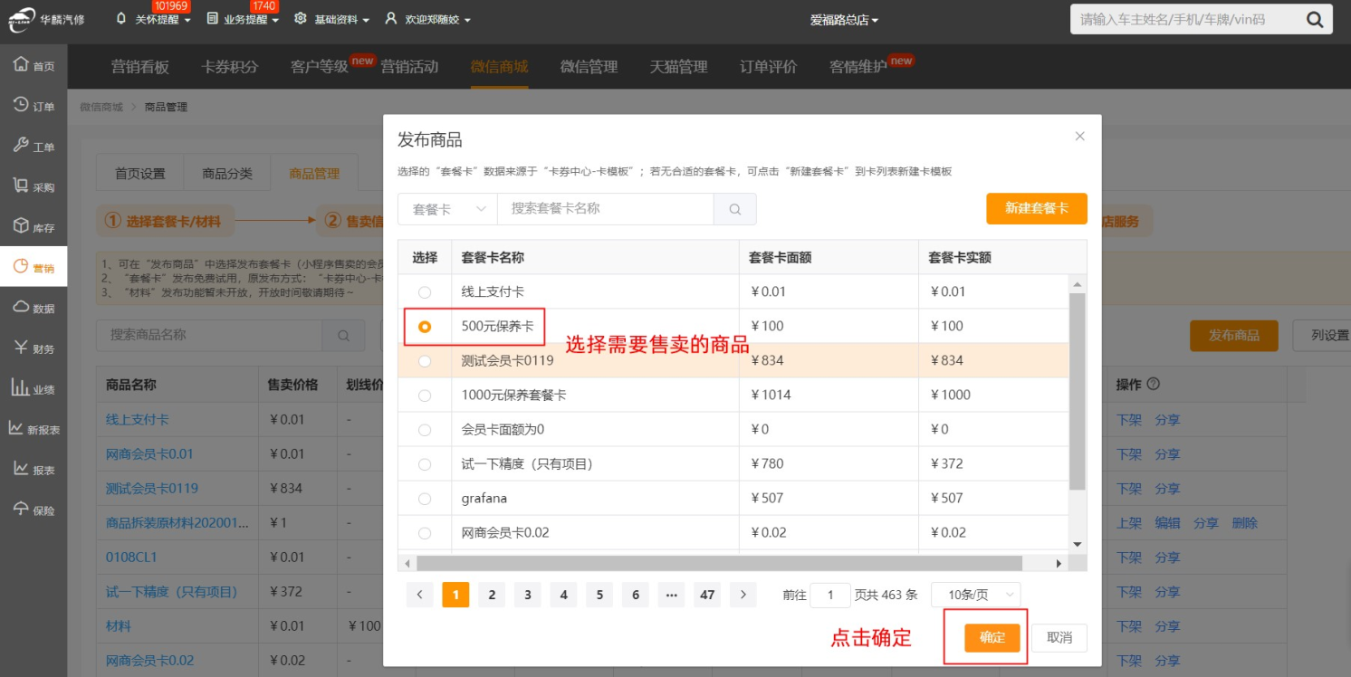This screenshot has width=1351, height=677.
Task: Open 采购 purchasing in sidebar
Action: click(x=34, y=186)
